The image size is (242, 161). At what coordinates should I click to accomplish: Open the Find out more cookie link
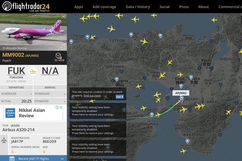pyautogui.click(x=92, y=96)
